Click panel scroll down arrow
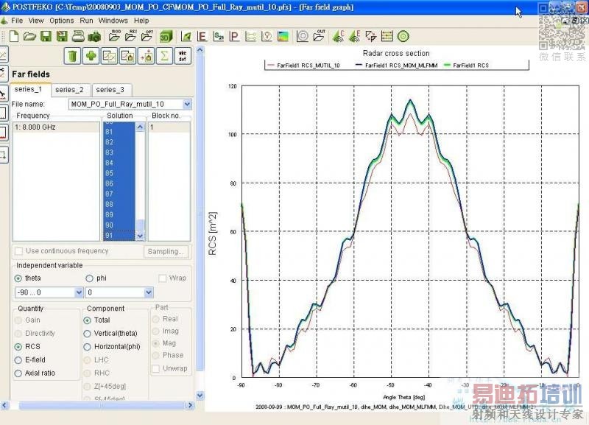 [200, 396]
